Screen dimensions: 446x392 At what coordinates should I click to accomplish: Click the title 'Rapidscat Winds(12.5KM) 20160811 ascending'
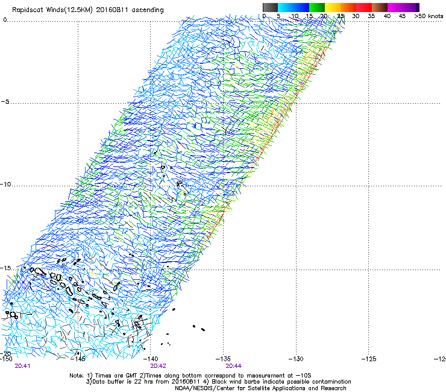coord(88,10)
